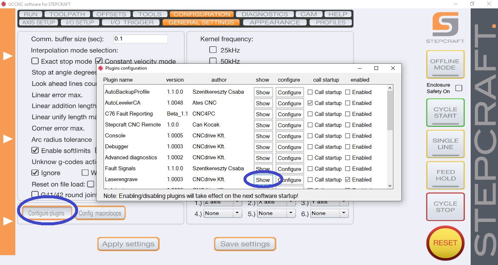Screen dimensions: 498x265
Task: Click plugin list scrollbar up arrow
Action: pos(390,88)
